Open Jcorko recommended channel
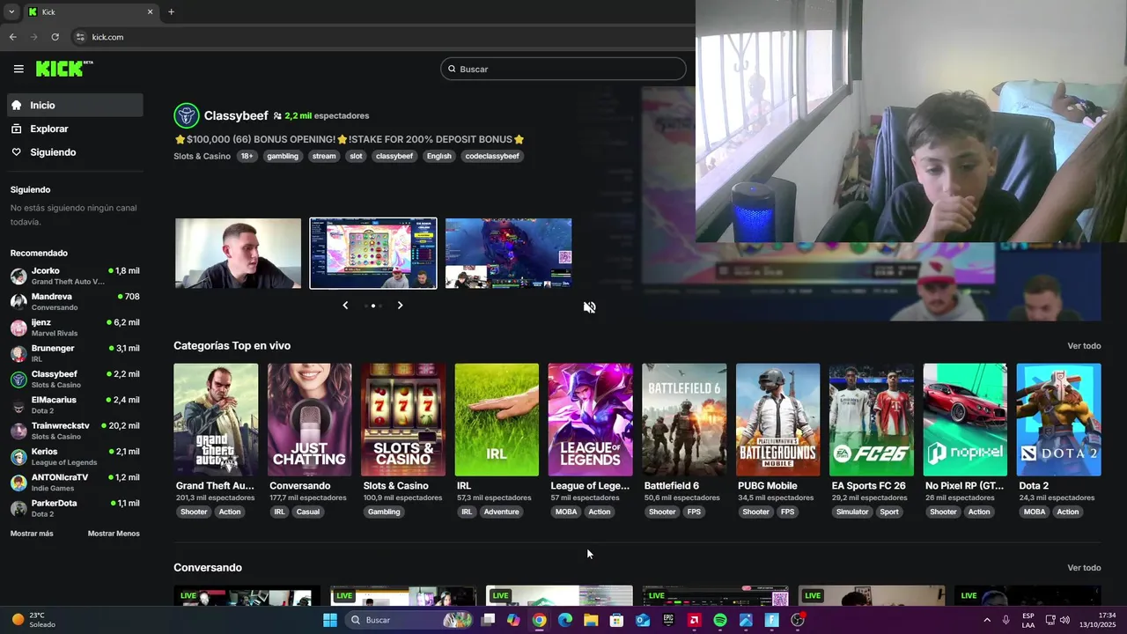Image resolution: width=1127 pixels, height=634 pixels. [75, 276]
